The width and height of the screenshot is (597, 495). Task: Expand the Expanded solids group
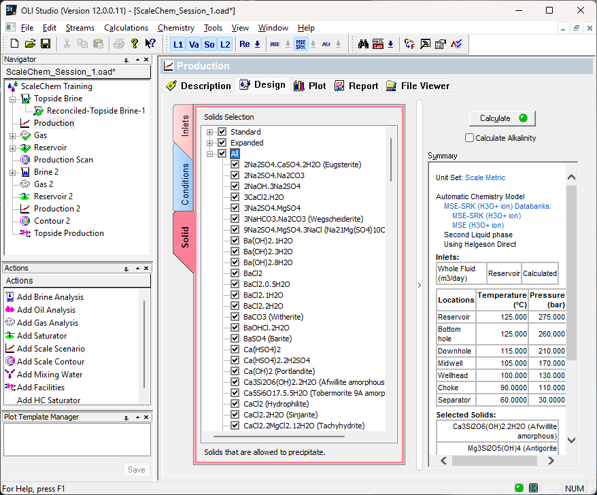[x=210, y=143]
